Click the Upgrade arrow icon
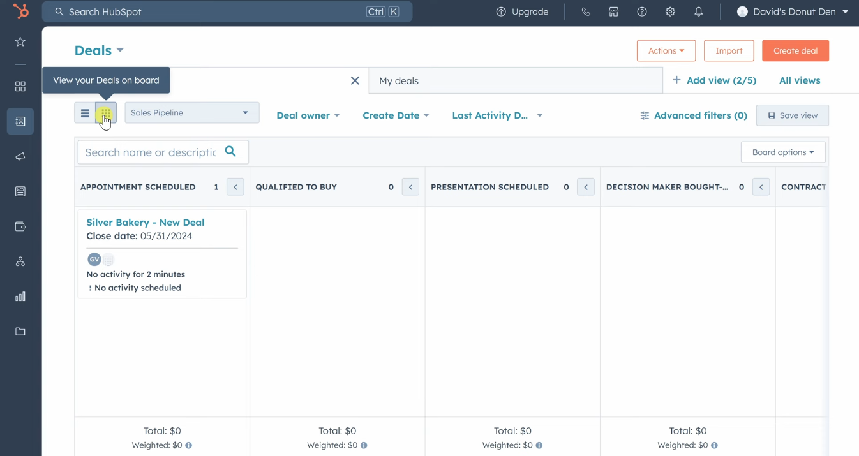The image size is (859, 456). click(501, 11)
